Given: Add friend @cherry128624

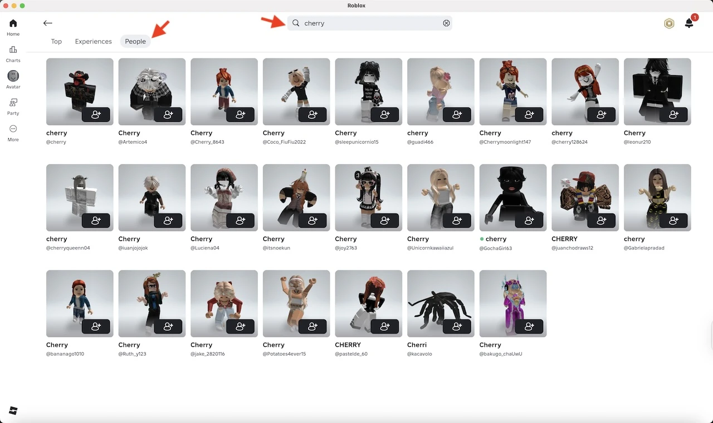Looking at the screenshot, I should point(602,115).
